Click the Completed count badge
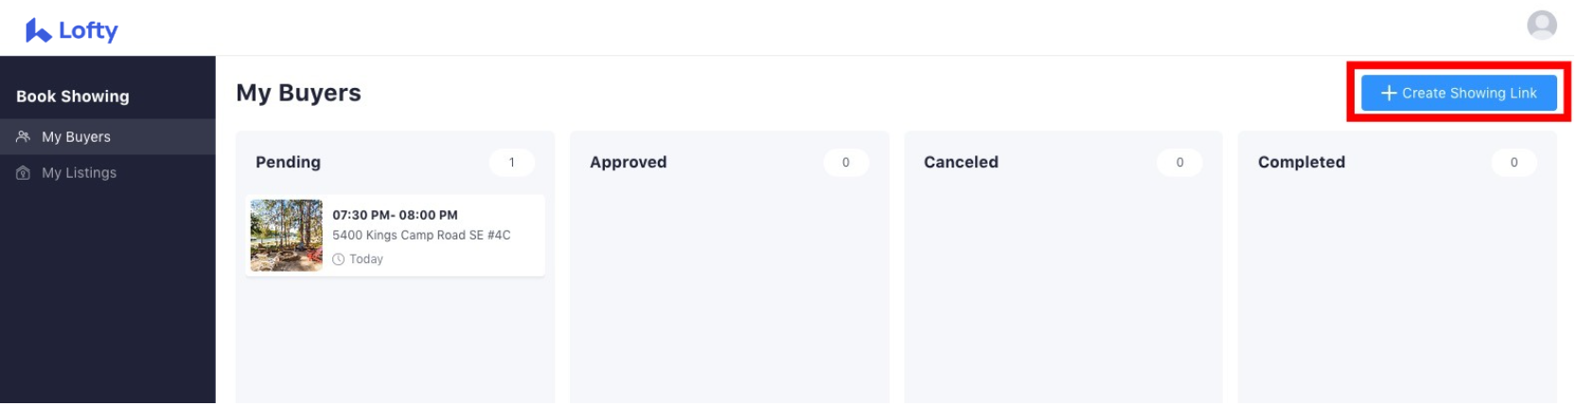This screenshot has width=1578, height=406. click(1514, 162)
